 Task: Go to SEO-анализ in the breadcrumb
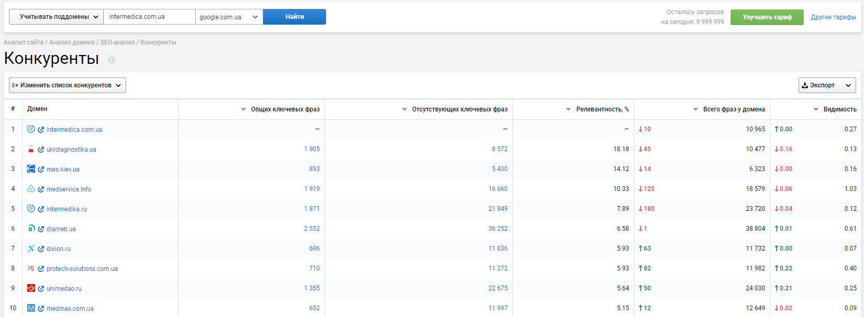tap(117, 42)
